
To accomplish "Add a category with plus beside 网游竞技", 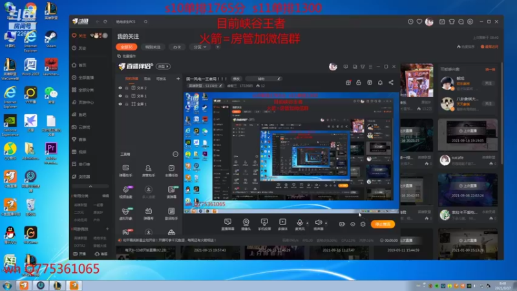I will tap(107, 229).
